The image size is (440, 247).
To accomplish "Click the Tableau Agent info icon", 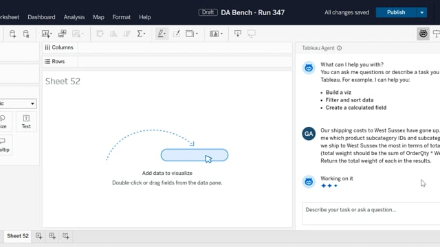I will [339, 48].
